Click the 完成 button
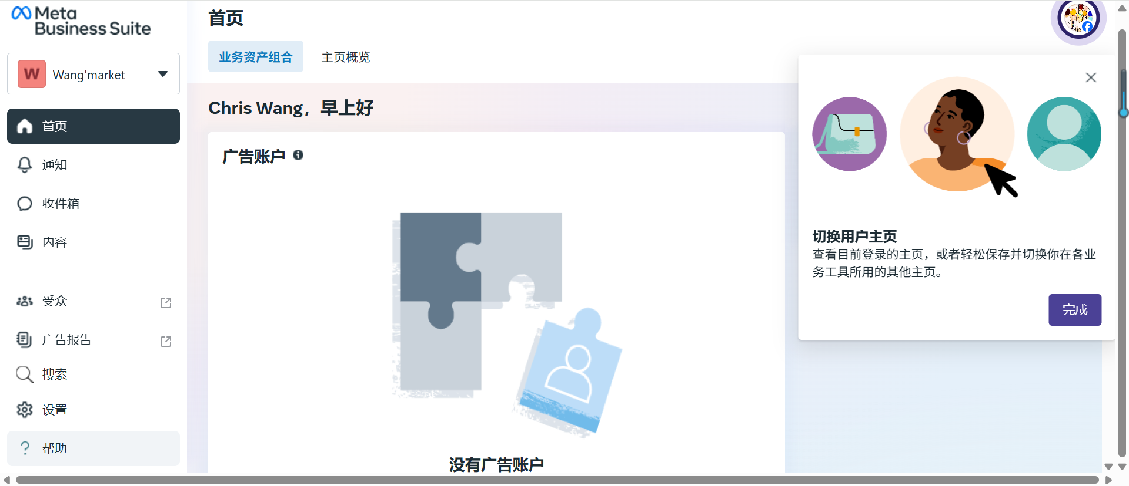Image resolution: width=1129 pixels, height=486 pixels. (1075, 310)
